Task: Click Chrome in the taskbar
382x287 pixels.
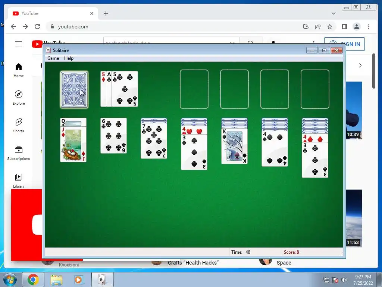Action: [x=33, y=280]
